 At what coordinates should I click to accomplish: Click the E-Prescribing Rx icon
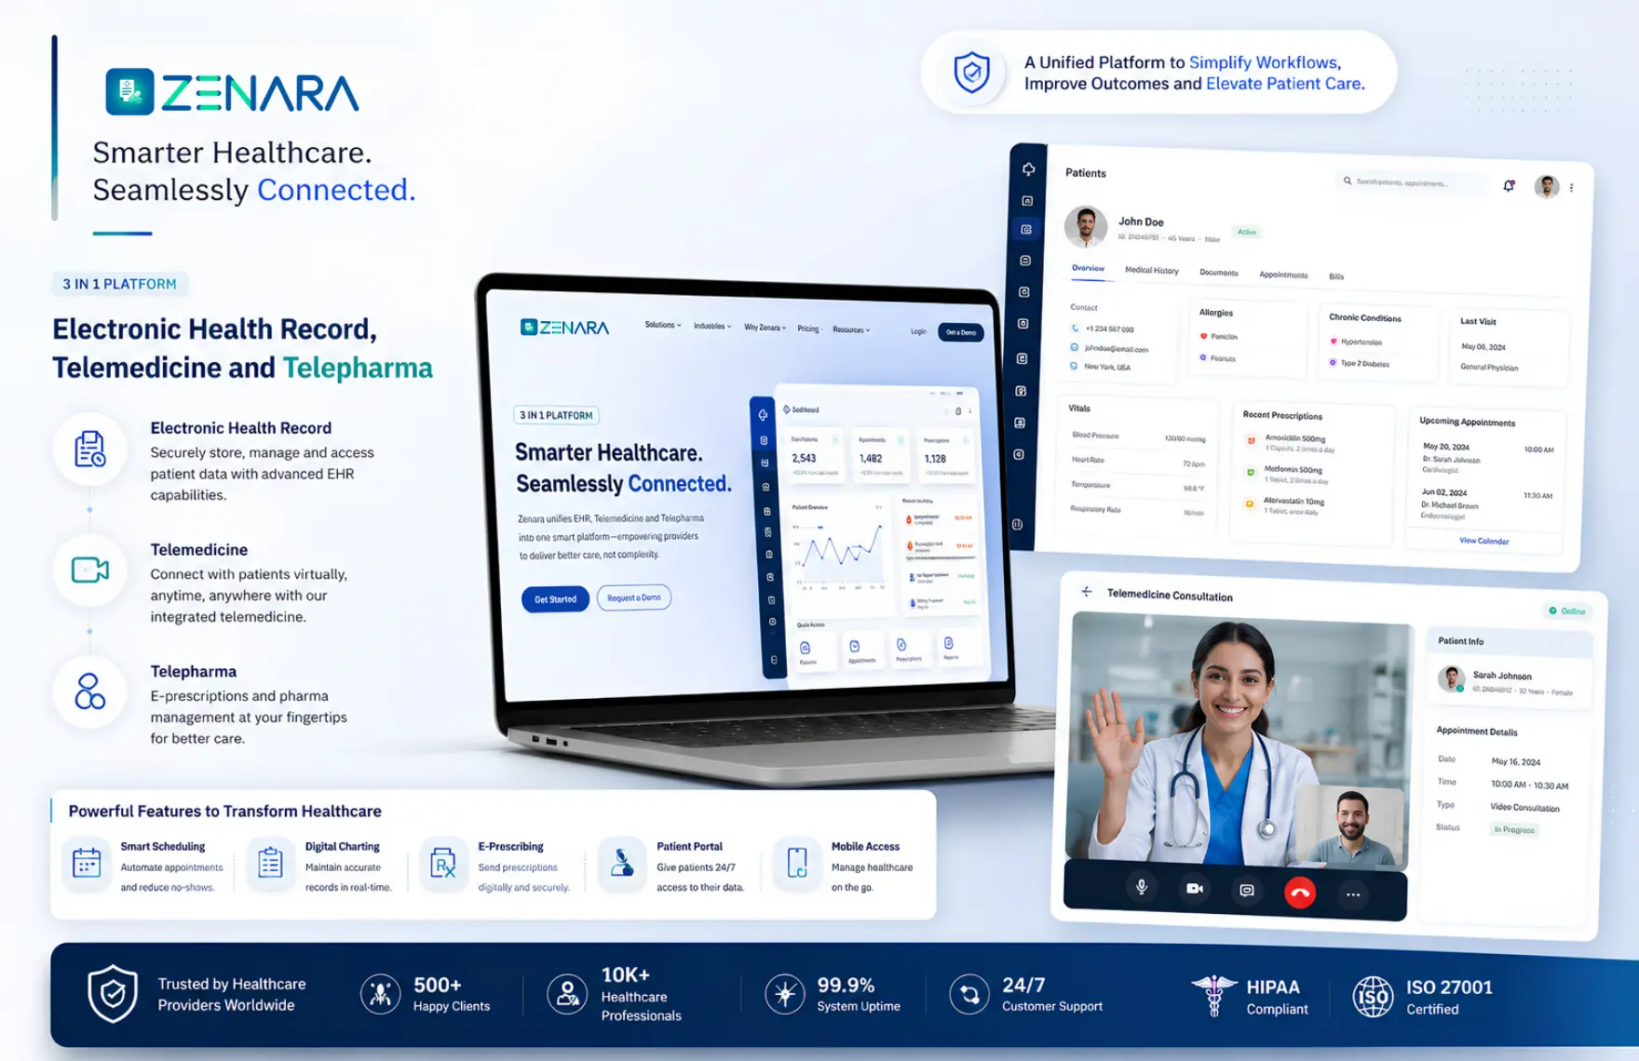coord(443,863)
